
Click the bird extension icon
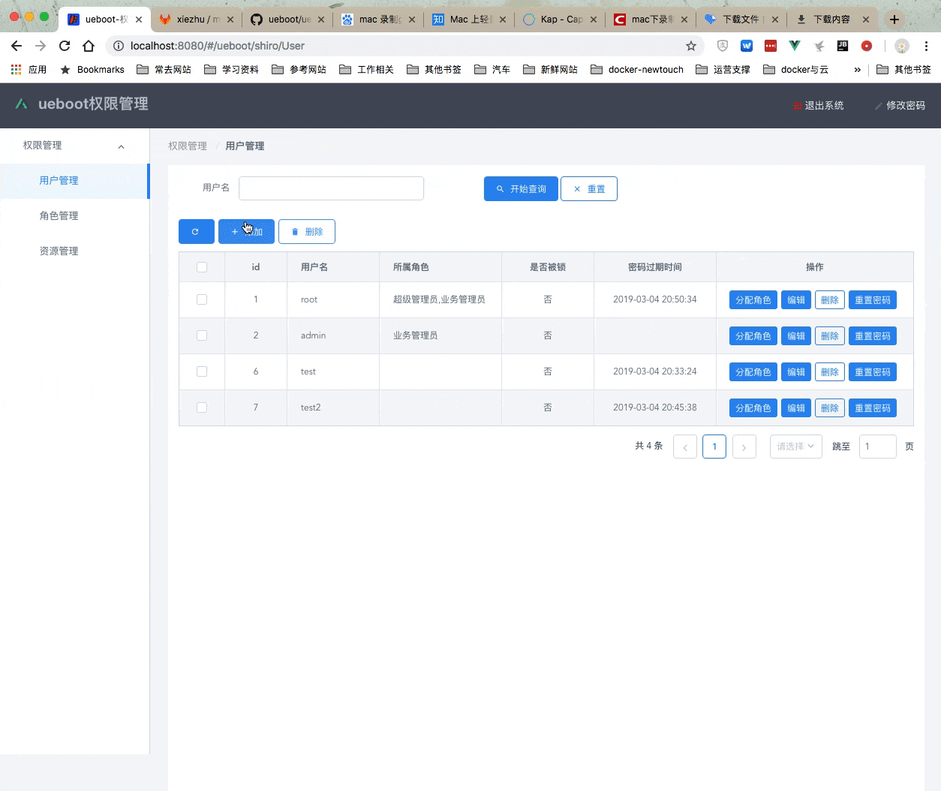(x=819, y=46)
